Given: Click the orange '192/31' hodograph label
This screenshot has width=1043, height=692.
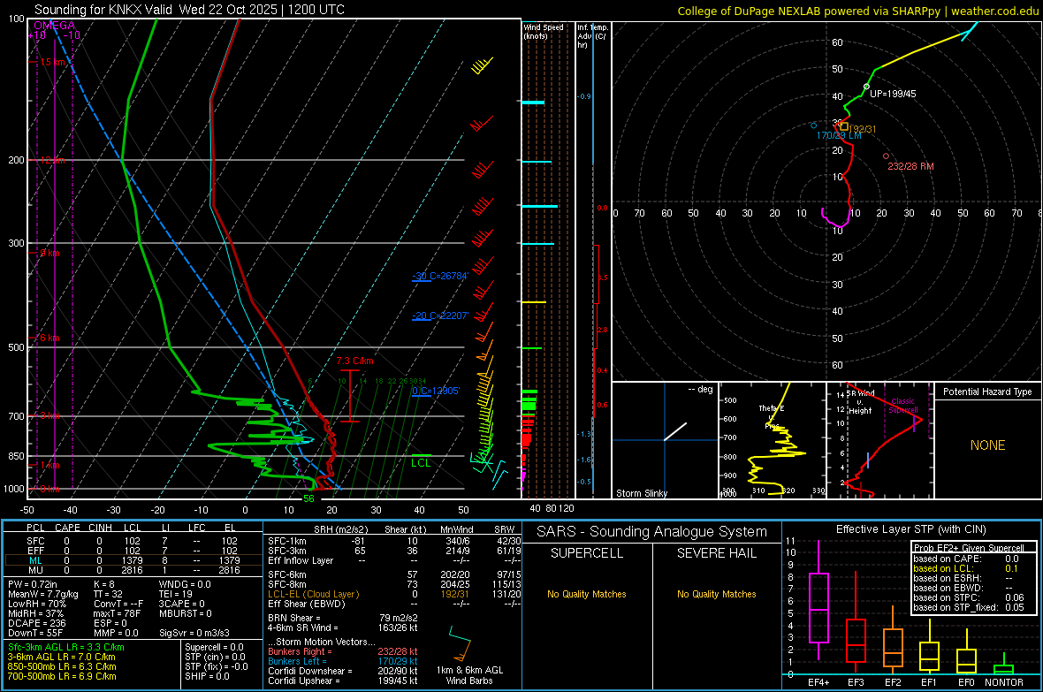Looking at the screenshot, I should [863, 129].
